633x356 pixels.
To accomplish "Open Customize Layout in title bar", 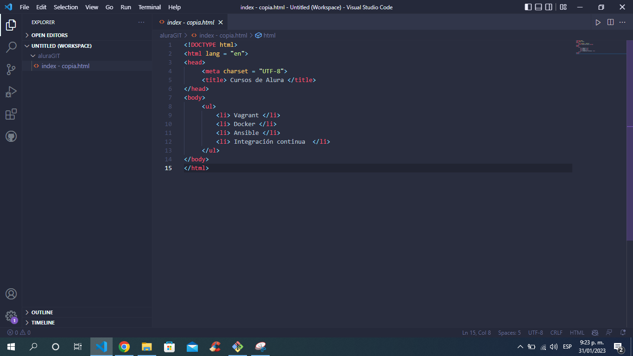I will tap(563, 7).
